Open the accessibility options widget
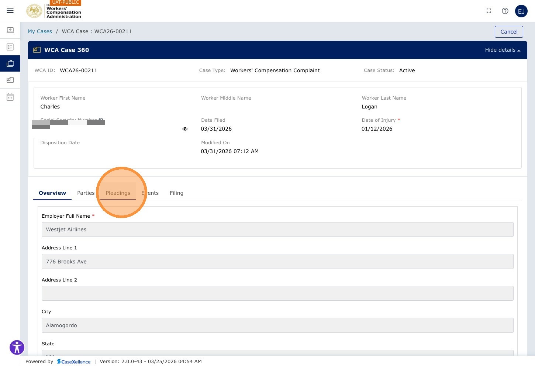The height and width of the screenshot is (366, 535). [17, 348]
